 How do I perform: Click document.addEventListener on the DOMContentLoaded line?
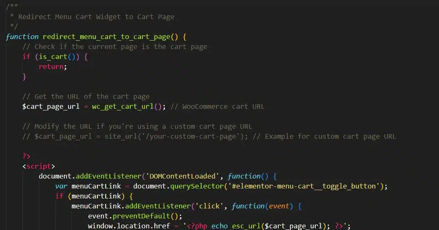click(90, 176)
